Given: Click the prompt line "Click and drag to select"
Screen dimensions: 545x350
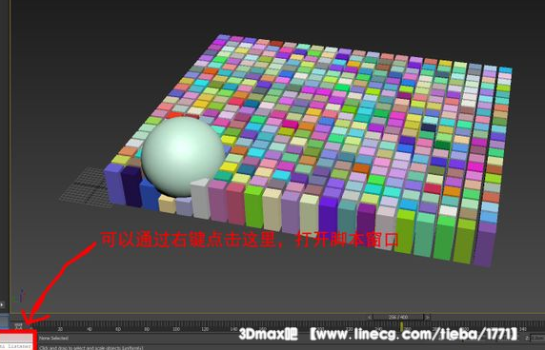Looking at the screenshot, I should click(x=91, y=347).
